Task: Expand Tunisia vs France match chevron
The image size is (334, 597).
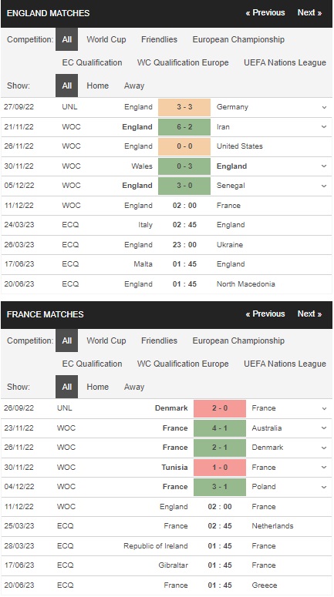Action: (x=324, y=468)
